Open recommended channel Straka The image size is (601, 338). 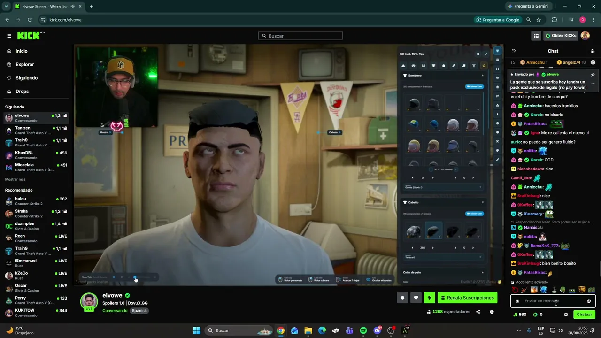pos(37,214)
